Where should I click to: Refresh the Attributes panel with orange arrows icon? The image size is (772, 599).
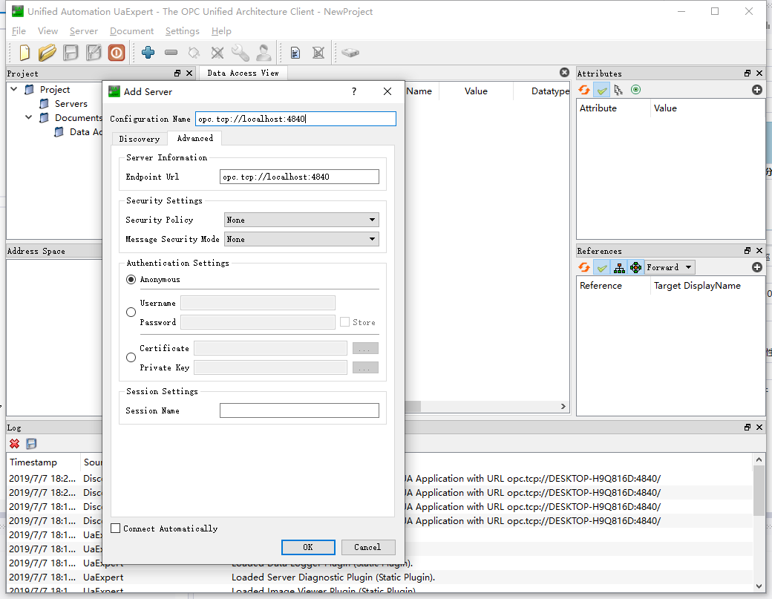(x=584, y=90)
